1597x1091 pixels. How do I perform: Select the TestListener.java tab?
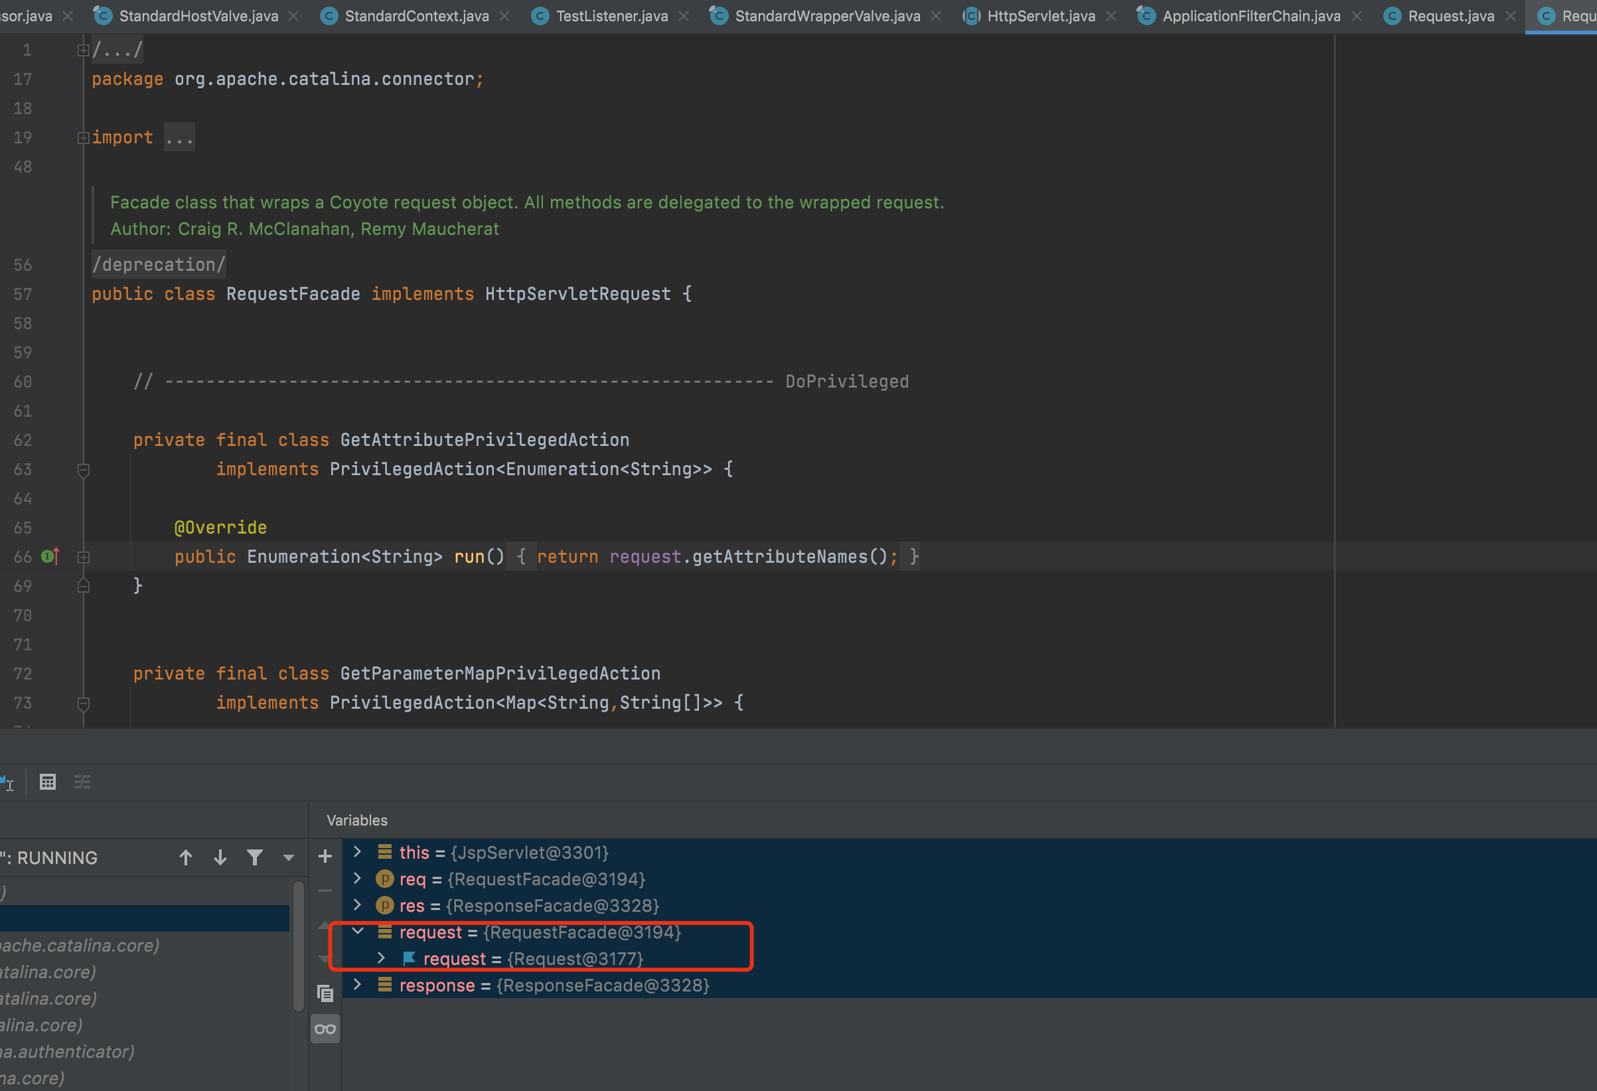[611, 16]
